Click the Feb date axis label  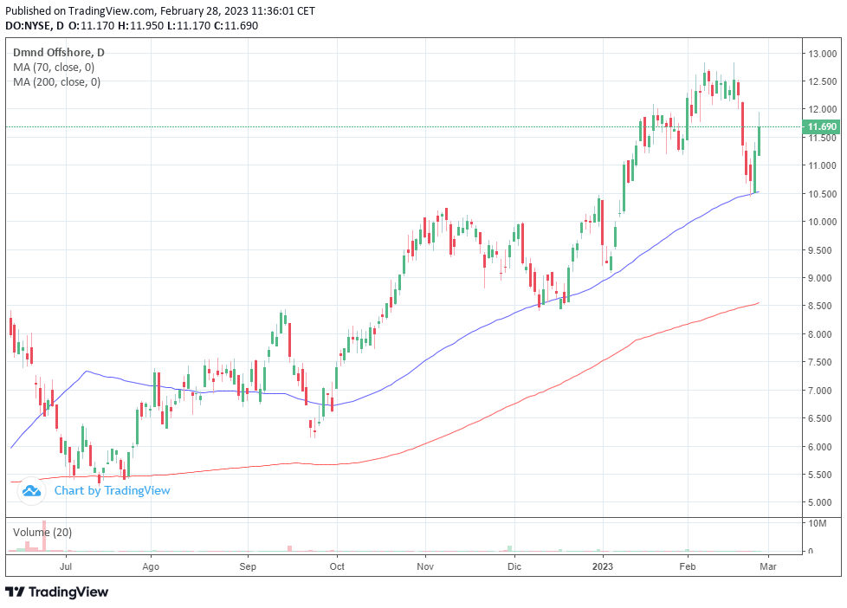click(x=687, y=566)
